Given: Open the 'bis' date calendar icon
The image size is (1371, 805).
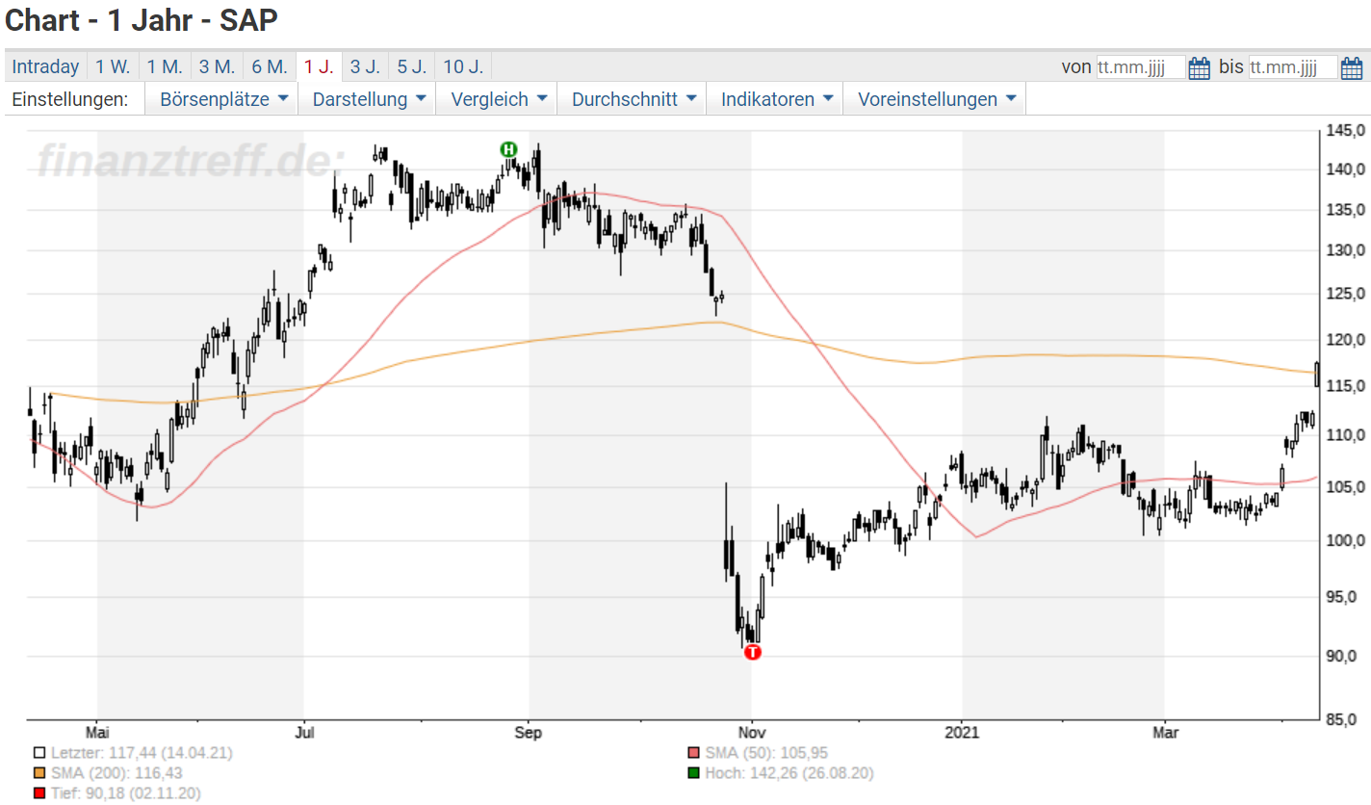Looking at the screenshot, I should point(1351,67).
